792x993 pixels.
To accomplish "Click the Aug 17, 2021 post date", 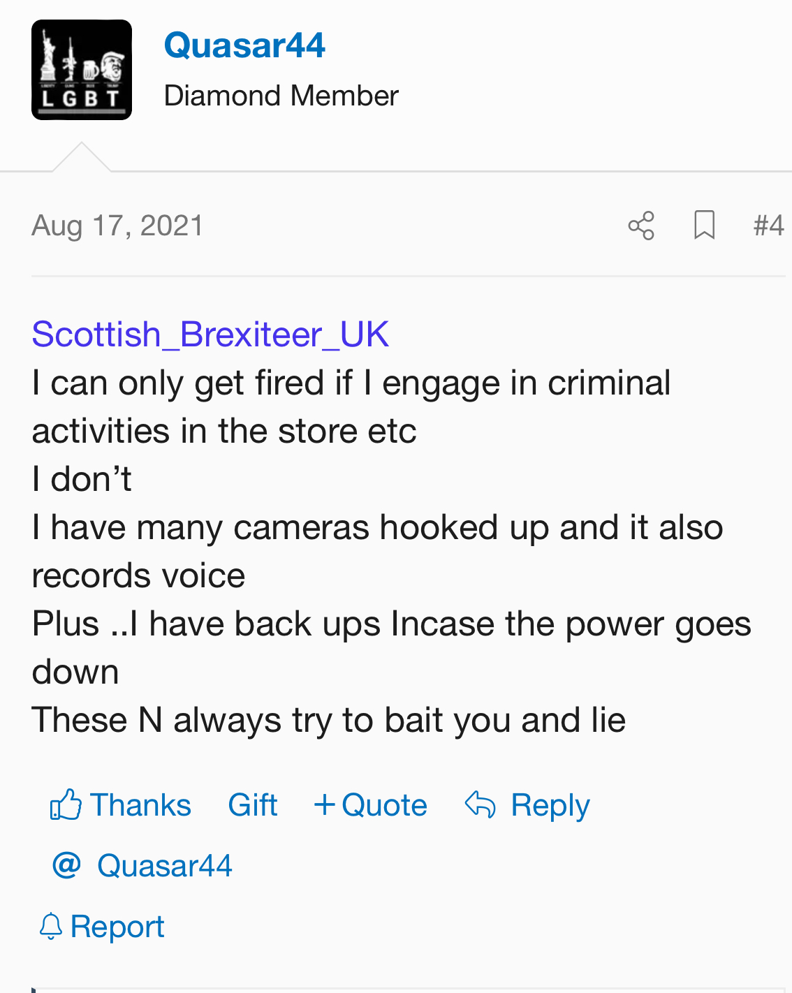I will coord(117,226).
